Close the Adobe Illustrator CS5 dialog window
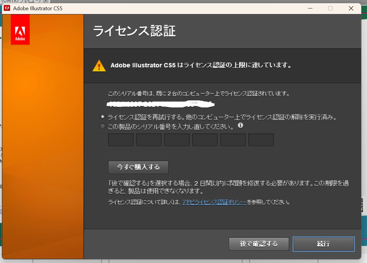Screen dimensions: 367x263 point(351,8)
